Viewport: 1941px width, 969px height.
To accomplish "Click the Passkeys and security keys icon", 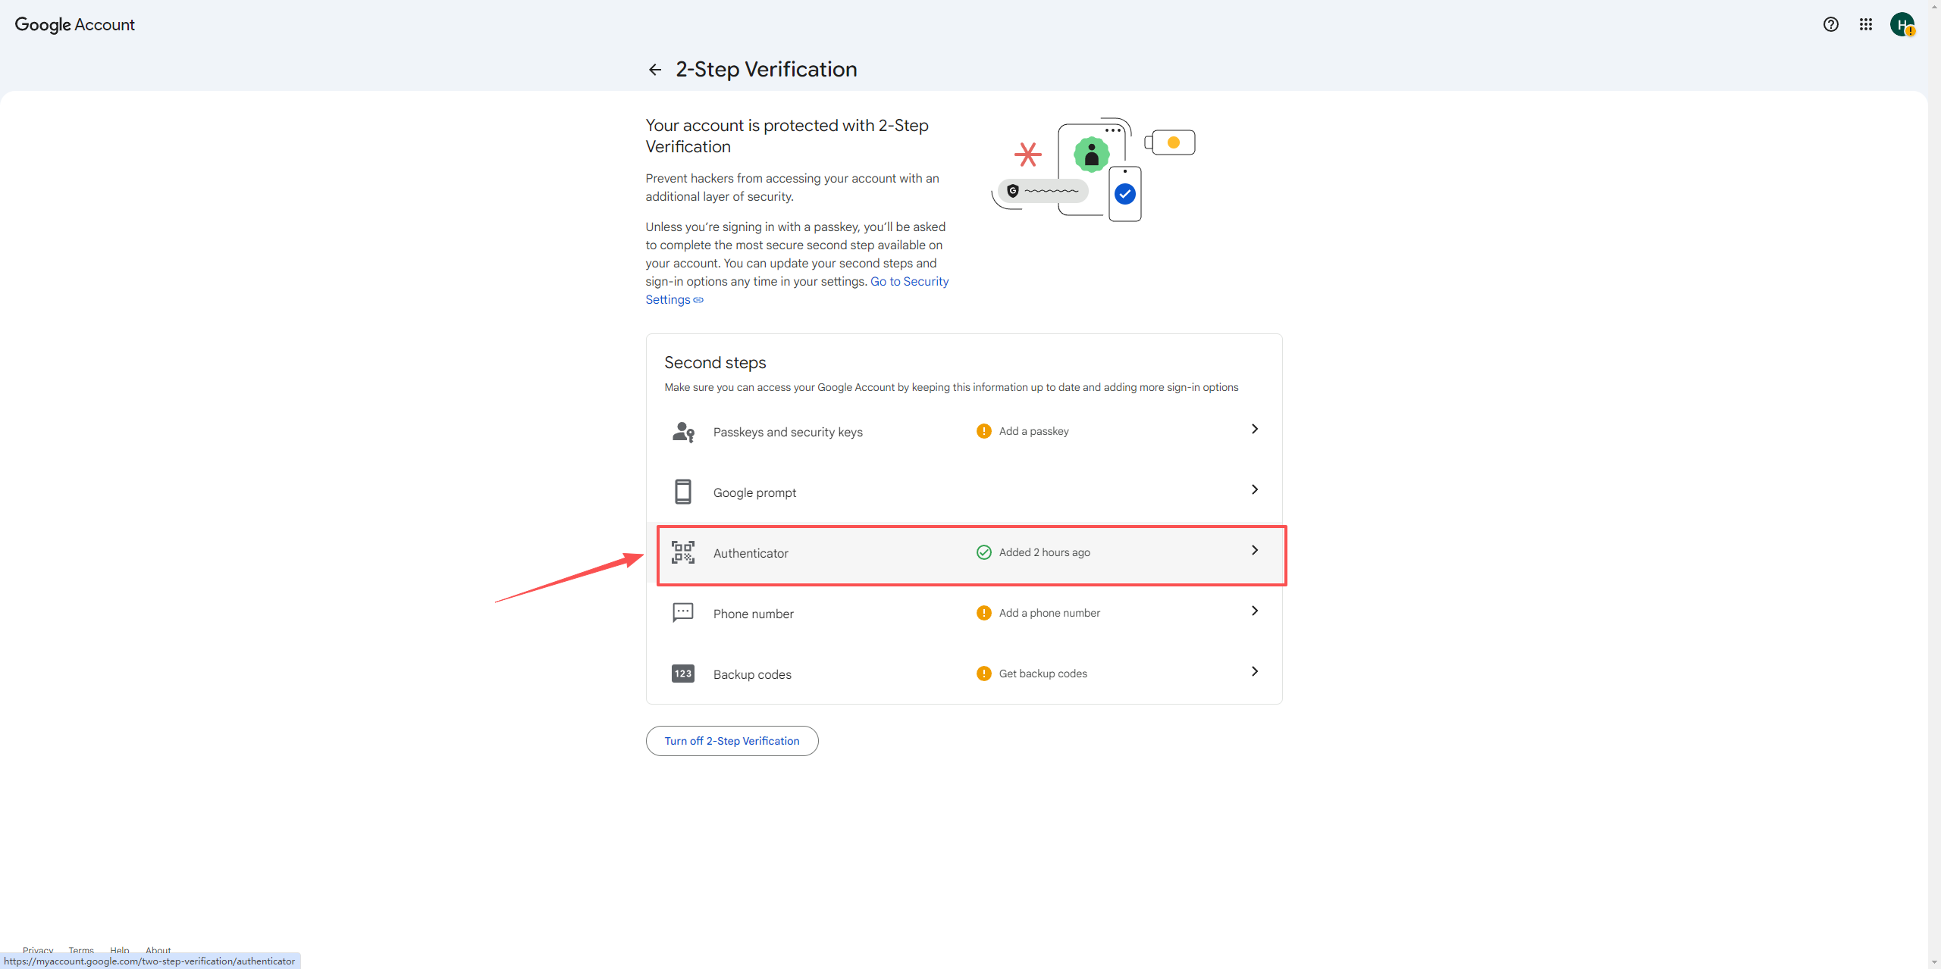I will (683, 432).
